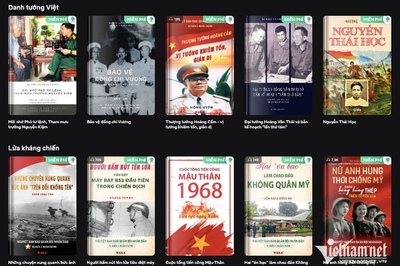This screenshot has width=400, height=266.
Task: Click MIỄN PHÍ badge on Thượng tướng Hoàng Cầm
Action: click(x=218, y=19)
